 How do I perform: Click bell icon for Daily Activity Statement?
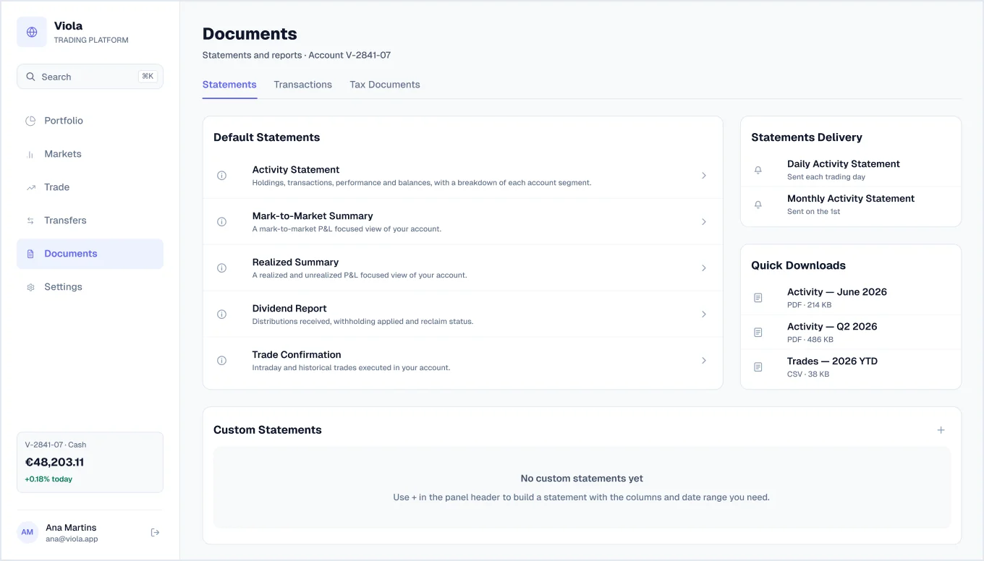tap(758, 170)
